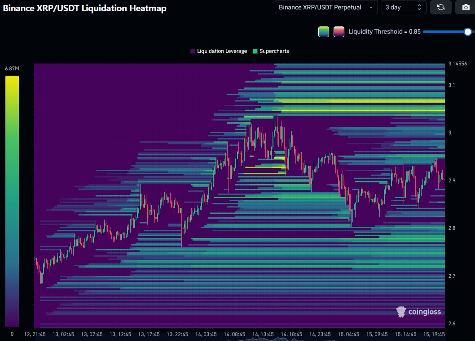The width and height of the screenshot is (475, 341).
Task: Click the 15, 04:45 time axis label
Action: pos(348,334)
